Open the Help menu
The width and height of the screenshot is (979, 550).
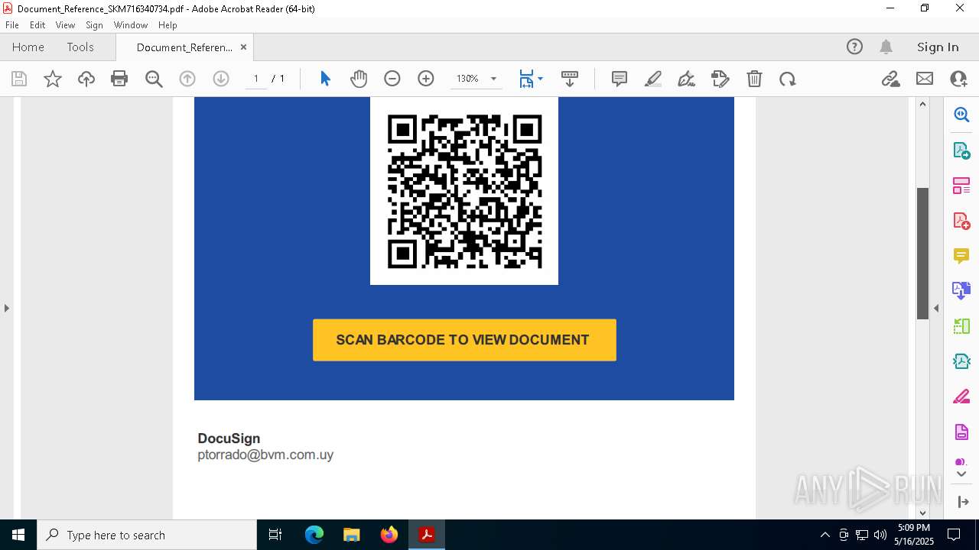coord(168,25)
